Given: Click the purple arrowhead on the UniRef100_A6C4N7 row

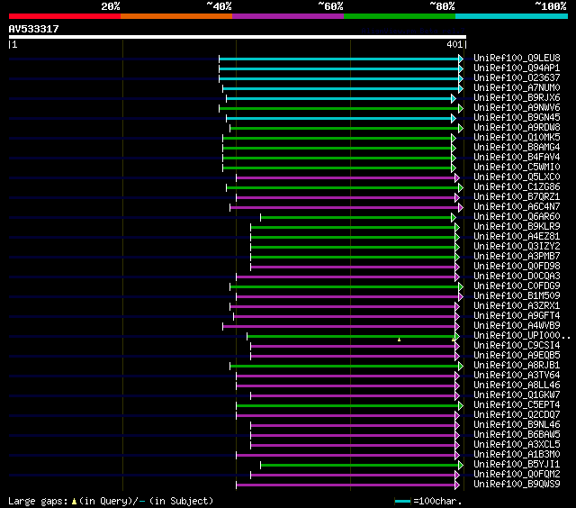Looking at the screenshot, I should point(461,208).
